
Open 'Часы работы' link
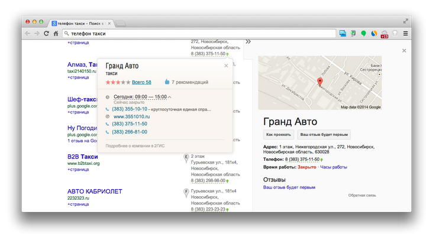click(334, 167)
